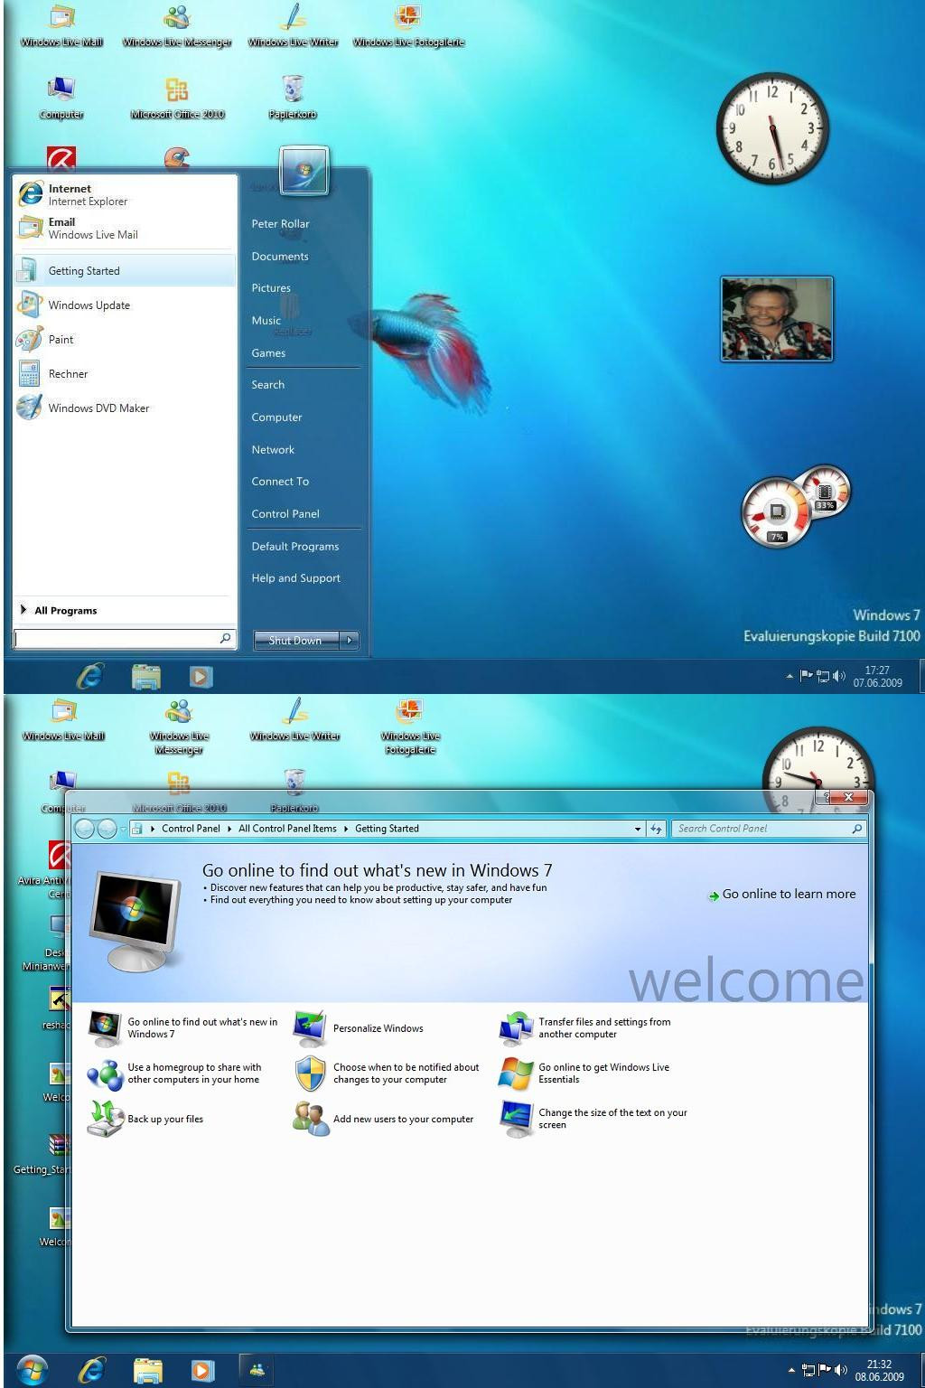Open Documents from the Start menu

tap(280, 257)
